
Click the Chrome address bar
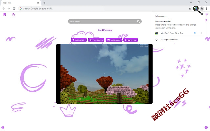pyautogui.click(x=105, y=9)
